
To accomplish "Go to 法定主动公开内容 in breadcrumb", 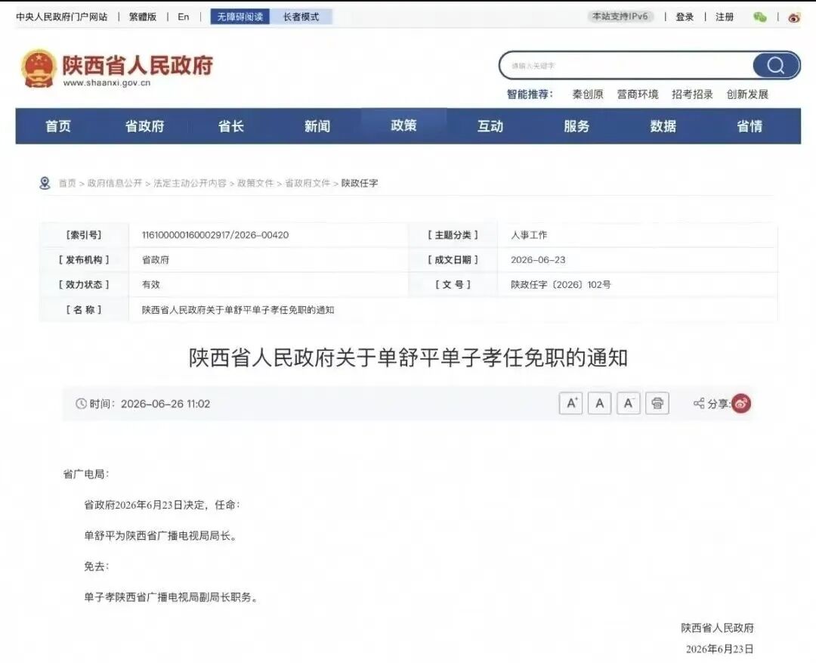I will click(190, 184).
